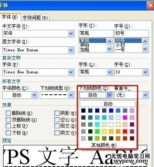Open the 复杂文种 字体(F) dropdown
The height and width of the screenshot is (167, 154).
pyautogui.click(x=71, y=72)
